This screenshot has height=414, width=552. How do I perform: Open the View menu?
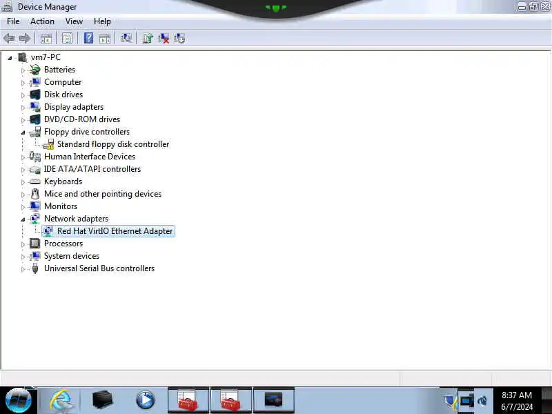(x=74, y=21)
